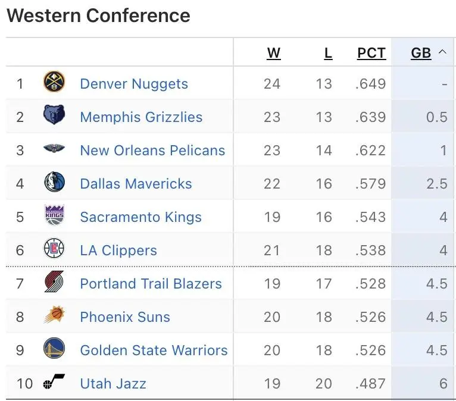This screenshot has height=401, width=456.
Task: Click the New Orleans Pelicans logo
Action: tap(54, 150)
